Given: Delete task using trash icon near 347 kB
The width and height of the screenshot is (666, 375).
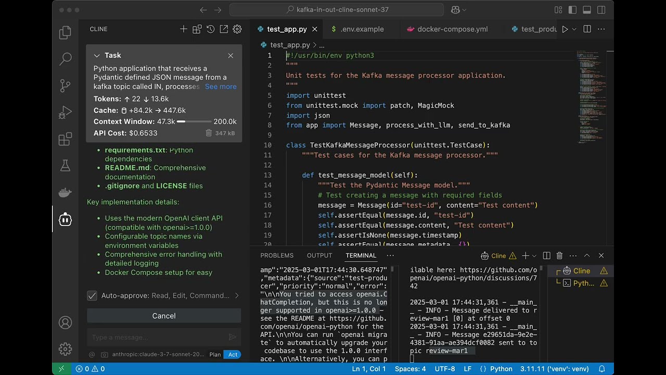Looking at the screenshot, I should (x=209, y=133).
